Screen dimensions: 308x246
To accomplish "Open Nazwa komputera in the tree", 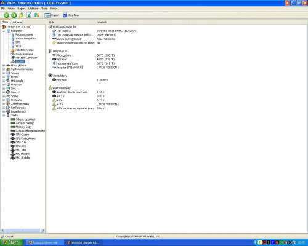I will pos(26,39).
